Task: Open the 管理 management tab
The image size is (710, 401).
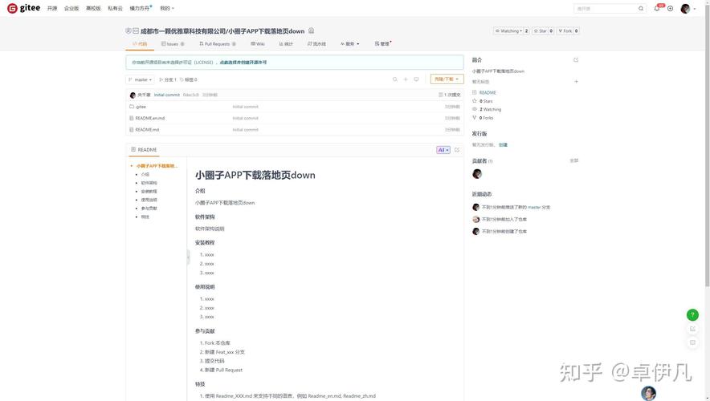Action: pos(382,44)
